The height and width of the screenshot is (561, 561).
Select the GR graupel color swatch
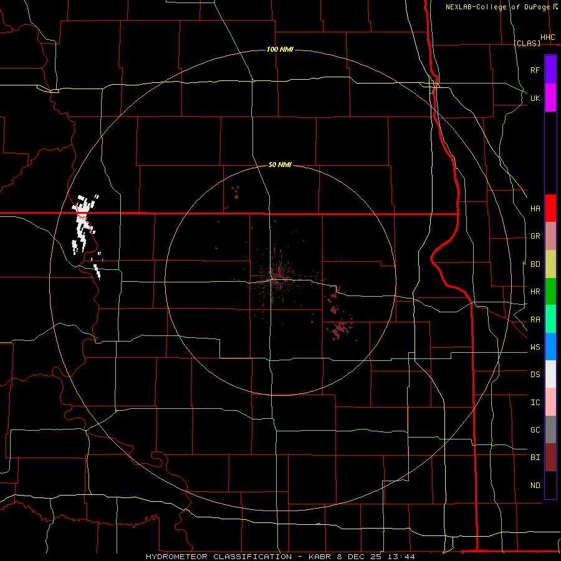(x=550, y=236)
